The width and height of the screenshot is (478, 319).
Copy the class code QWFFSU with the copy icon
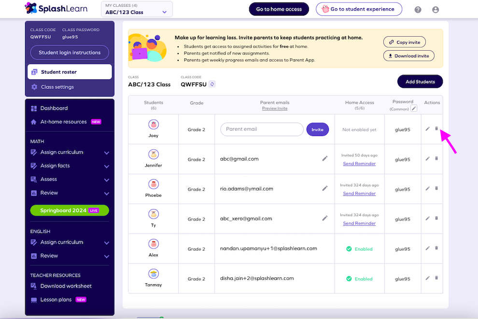(211, 84)
